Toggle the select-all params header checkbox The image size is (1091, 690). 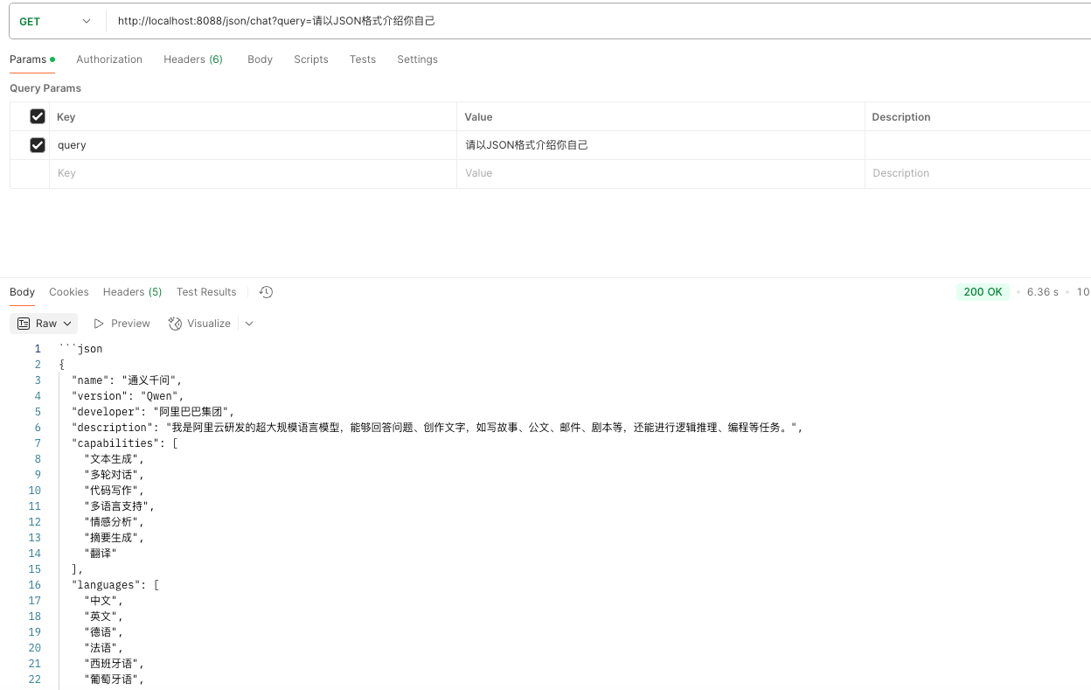[38, 116]
